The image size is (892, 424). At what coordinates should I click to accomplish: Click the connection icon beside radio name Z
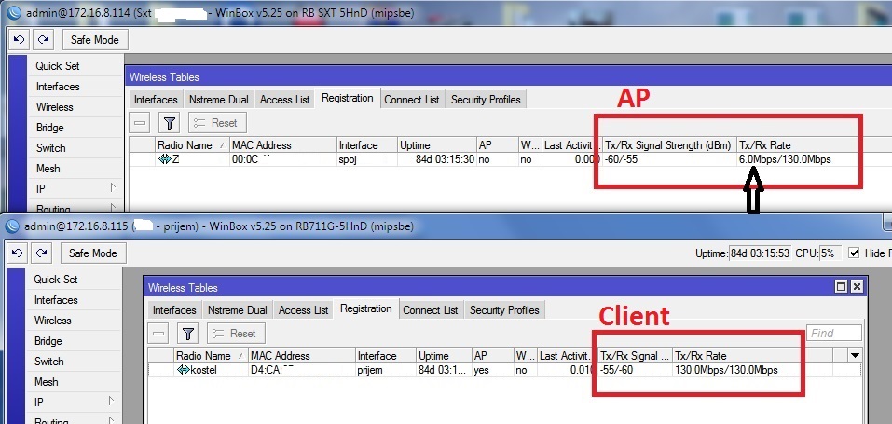[164, 160]
